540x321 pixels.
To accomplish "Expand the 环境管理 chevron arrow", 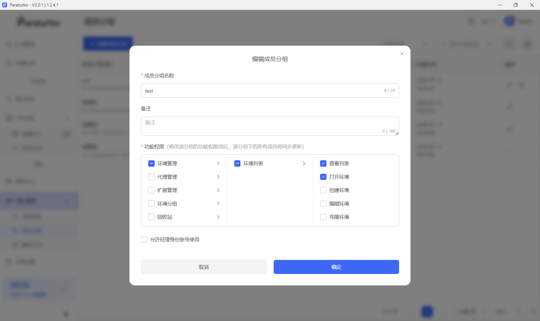I will click(218, 164).
